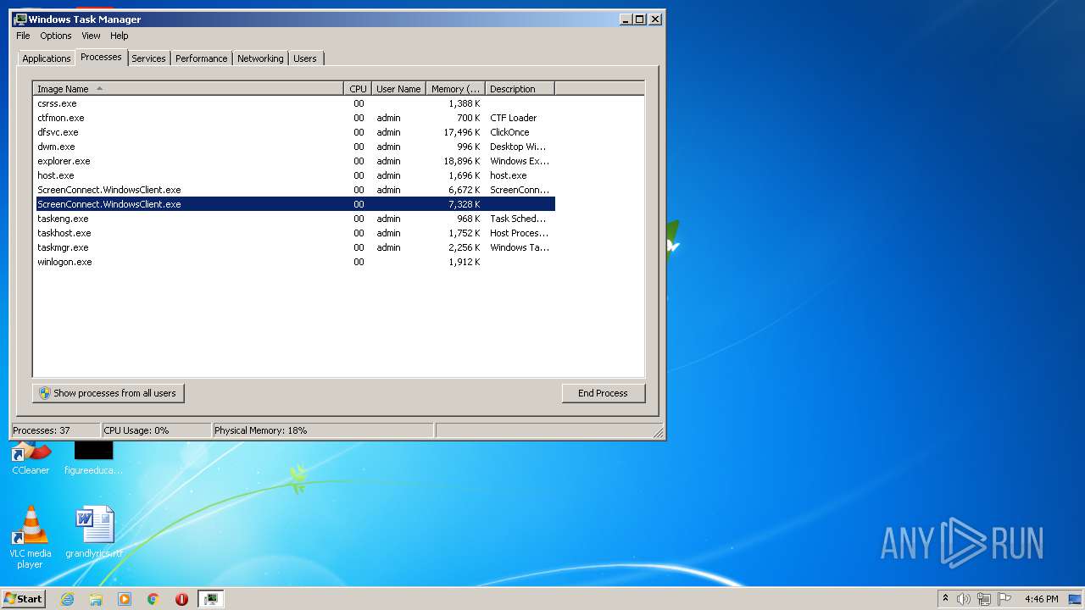Sort by CPU column header
Screen dimensions: 1085x610
click(x=358, y=89)
